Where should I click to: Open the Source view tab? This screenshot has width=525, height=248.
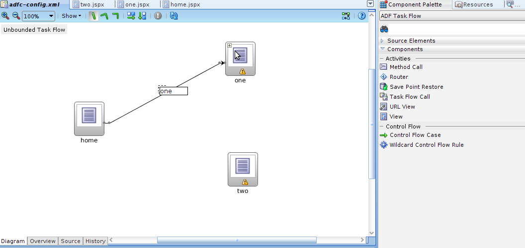[70, 241]
